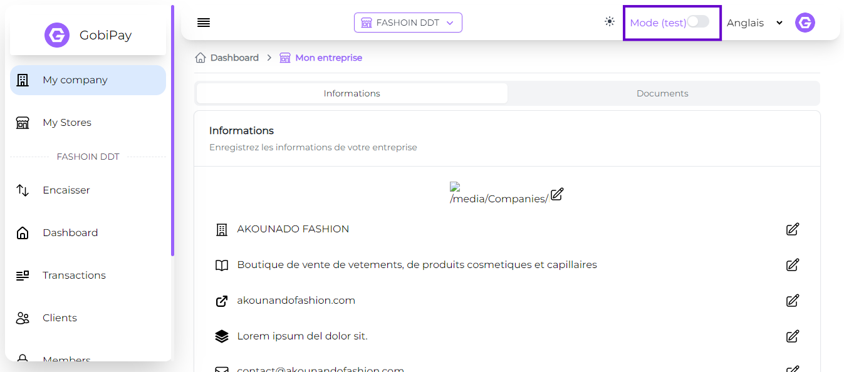Go to Dashboard breadcrumb link
The height and width of the screenshot is (372, 844).
[234, 58]
